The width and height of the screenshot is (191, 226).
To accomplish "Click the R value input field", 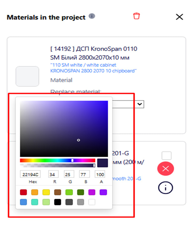I will [53, 174].
